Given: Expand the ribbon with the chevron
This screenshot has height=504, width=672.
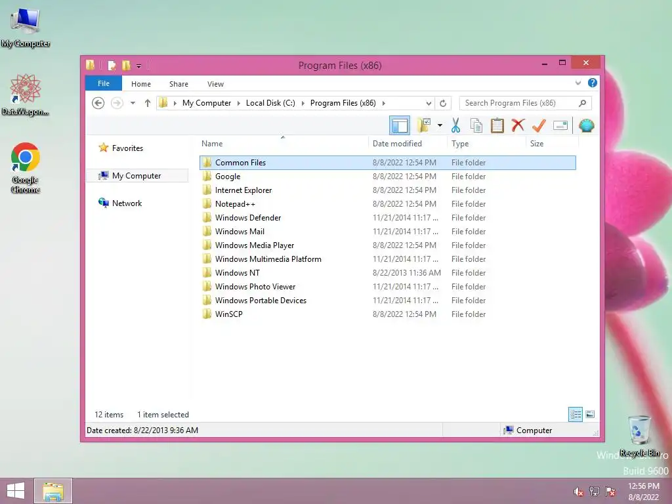Looking at the screenshot, I should click(x=577, y=83).
